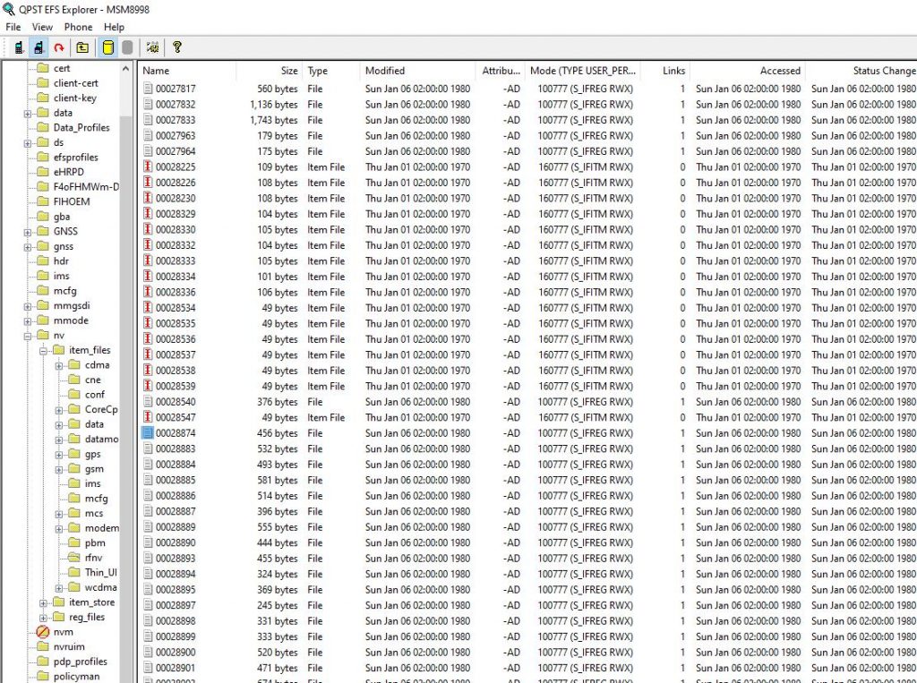Screen dimensions: 917x683
Task: Select file 00028874 in the list
Action: [x=176, y=433]
